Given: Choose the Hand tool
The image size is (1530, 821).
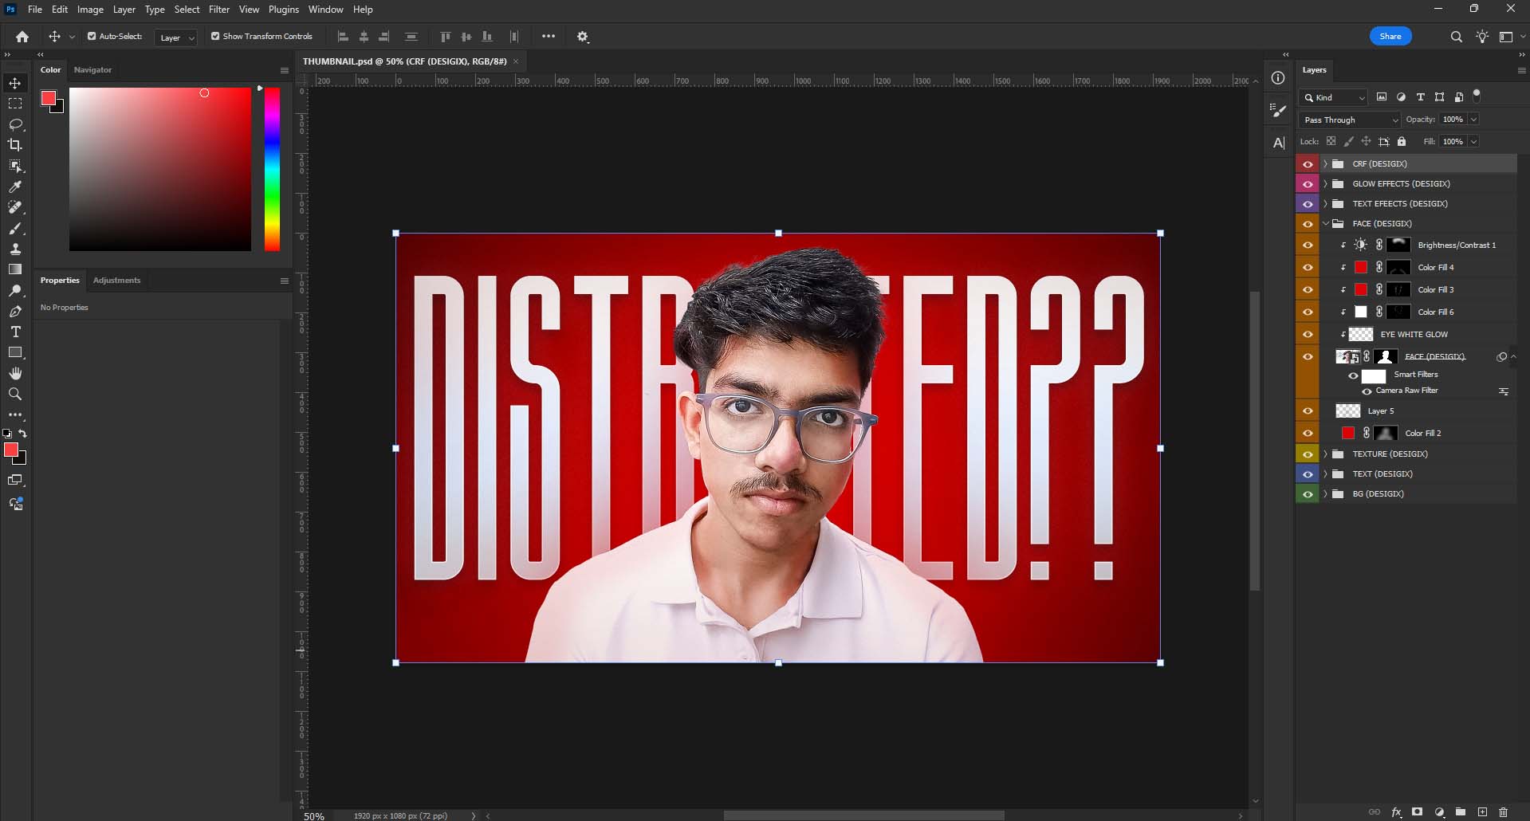Looking at the screenshot, I should point(15,373).
